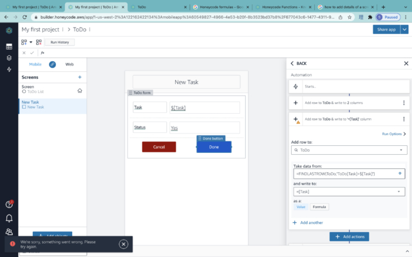This screenshot has width=412, height=257.
Task: Open the 'Add row to' ToDo dropdown
Action: point(349,150)
